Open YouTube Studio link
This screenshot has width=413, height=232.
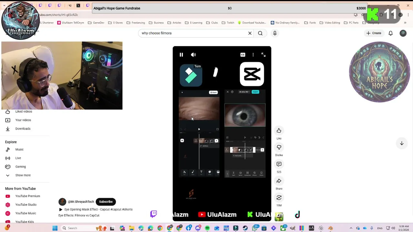coord(26,205)
